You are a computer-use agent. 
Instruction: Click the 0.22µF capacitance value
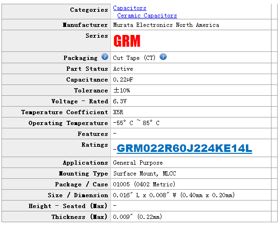[x=123, y=80]
